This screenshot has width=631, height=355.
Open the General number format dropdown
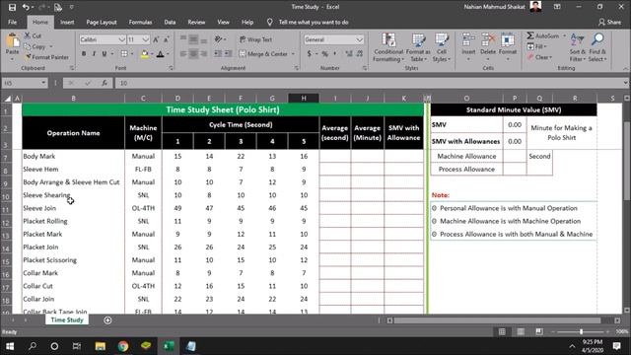pyautogui.click(x=359, y=39)
